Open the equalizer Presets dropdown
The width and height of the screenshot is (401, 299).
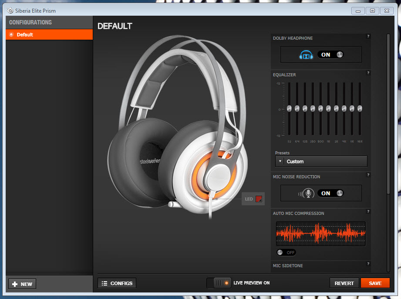[x=321, y=162]
